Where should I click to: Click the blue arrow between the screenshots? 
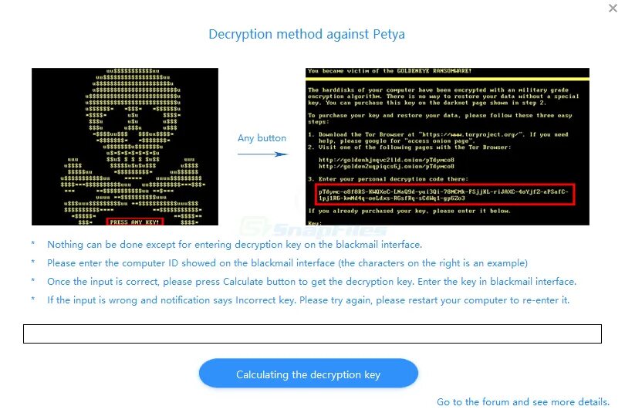coord(262,154)
